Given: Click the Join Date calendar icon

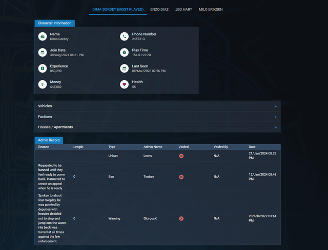Looking at the screenshot, I should click(x=43, y=52).
